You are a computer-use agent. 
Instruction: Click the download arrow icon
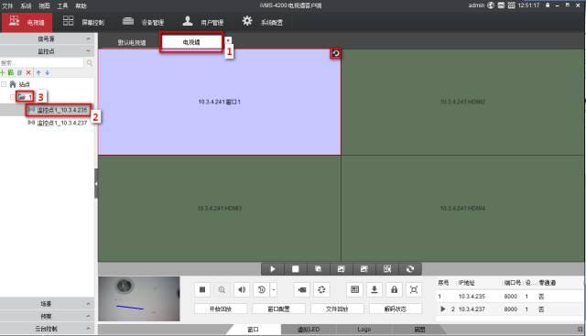374,289
